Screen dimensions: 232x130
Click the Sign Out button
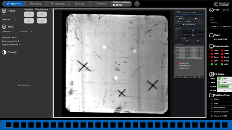(x=226, y=26)
